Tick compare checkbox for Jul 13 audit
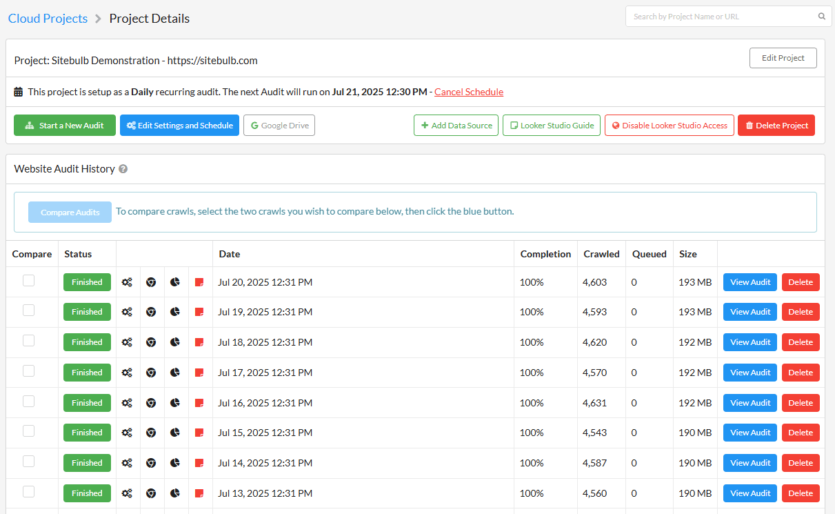Image resolution: width=835 pixels, height=514 pixels. (28, 491)
